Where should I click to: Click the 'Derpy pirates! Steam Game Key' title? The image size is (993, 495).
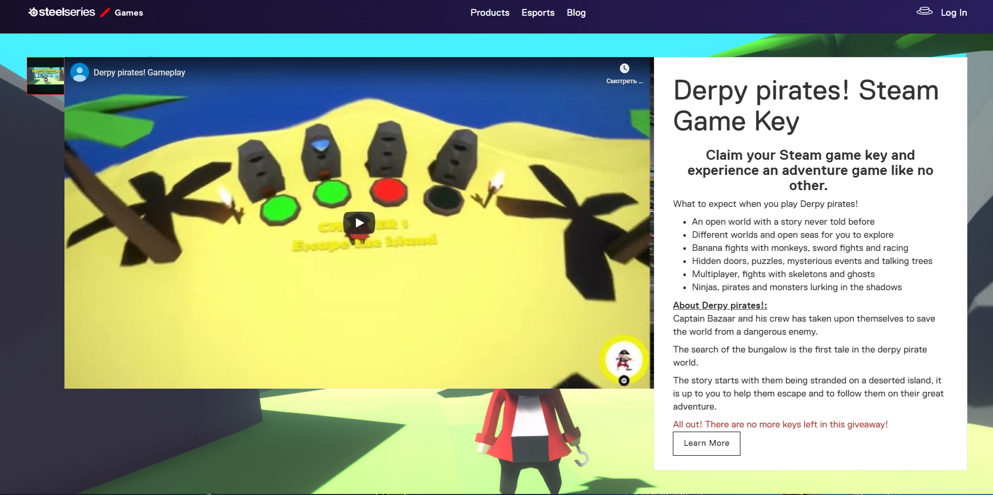point(805,106)
